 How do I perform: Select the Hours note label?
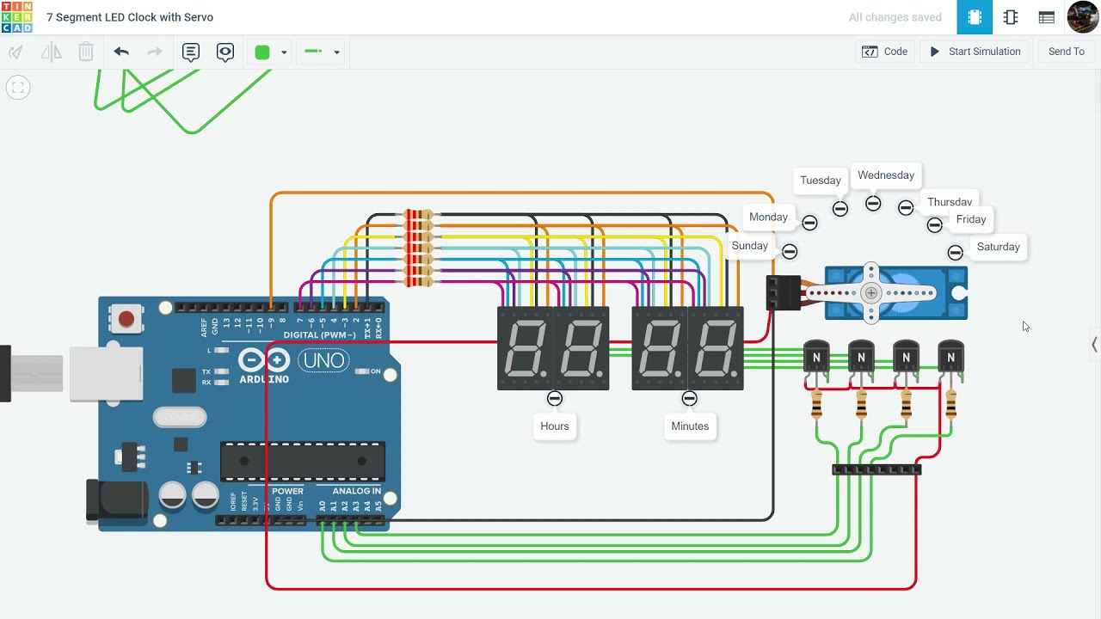tap(555, 426)
